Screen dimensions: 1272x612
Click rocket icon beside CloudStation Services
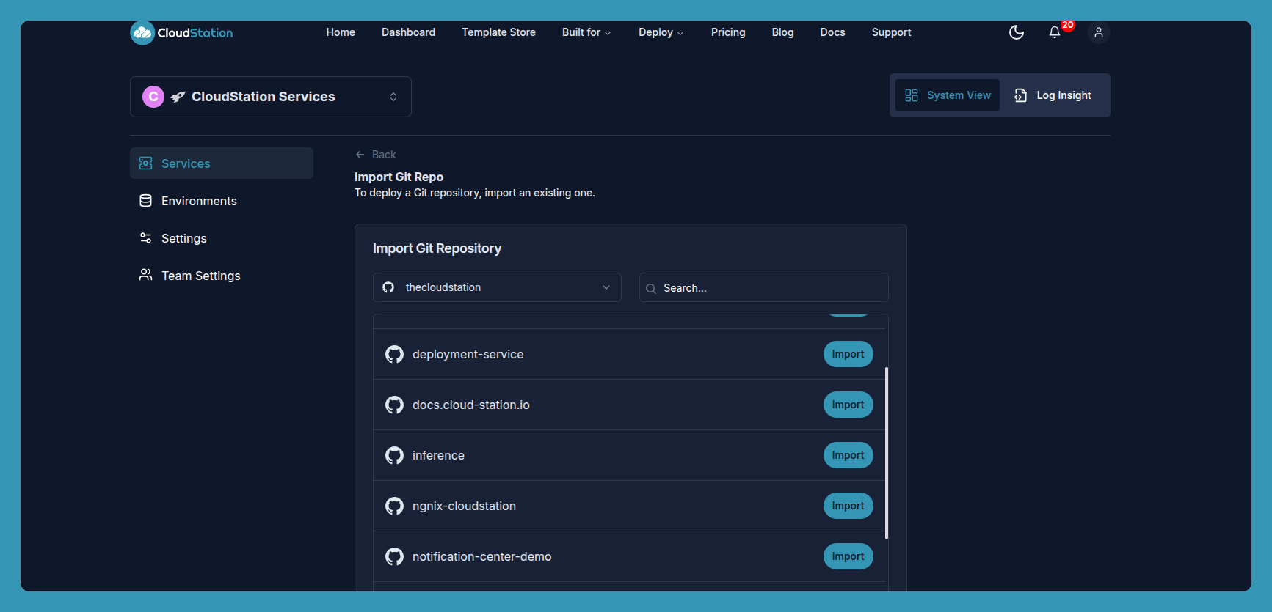tap(178, 97)
